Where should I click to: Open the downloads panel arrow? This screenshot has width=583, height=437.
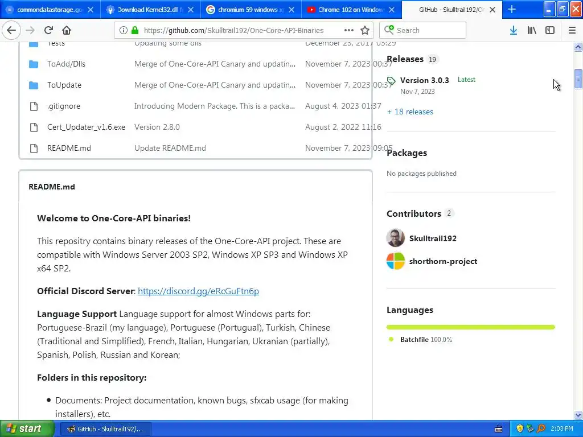click(514, 30)
